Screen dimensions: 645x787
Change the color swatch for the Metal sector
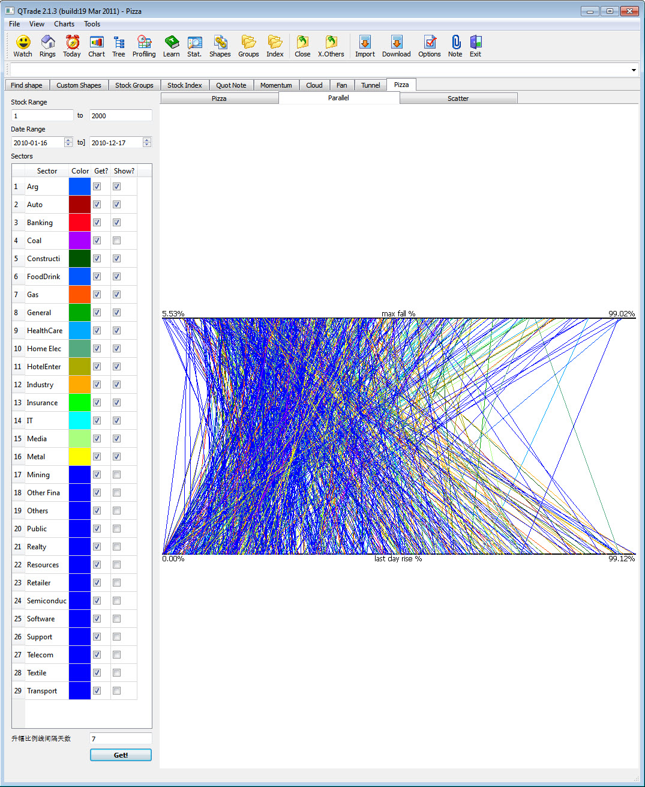pos(79,456)
